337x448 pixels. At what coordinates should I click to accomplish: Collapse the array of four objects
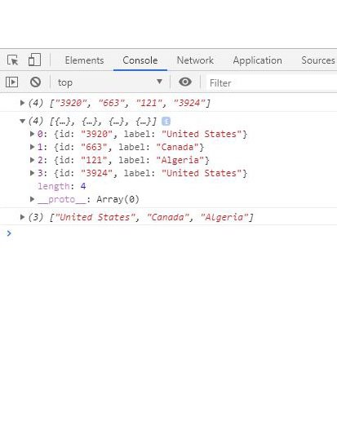coord(22,121)
